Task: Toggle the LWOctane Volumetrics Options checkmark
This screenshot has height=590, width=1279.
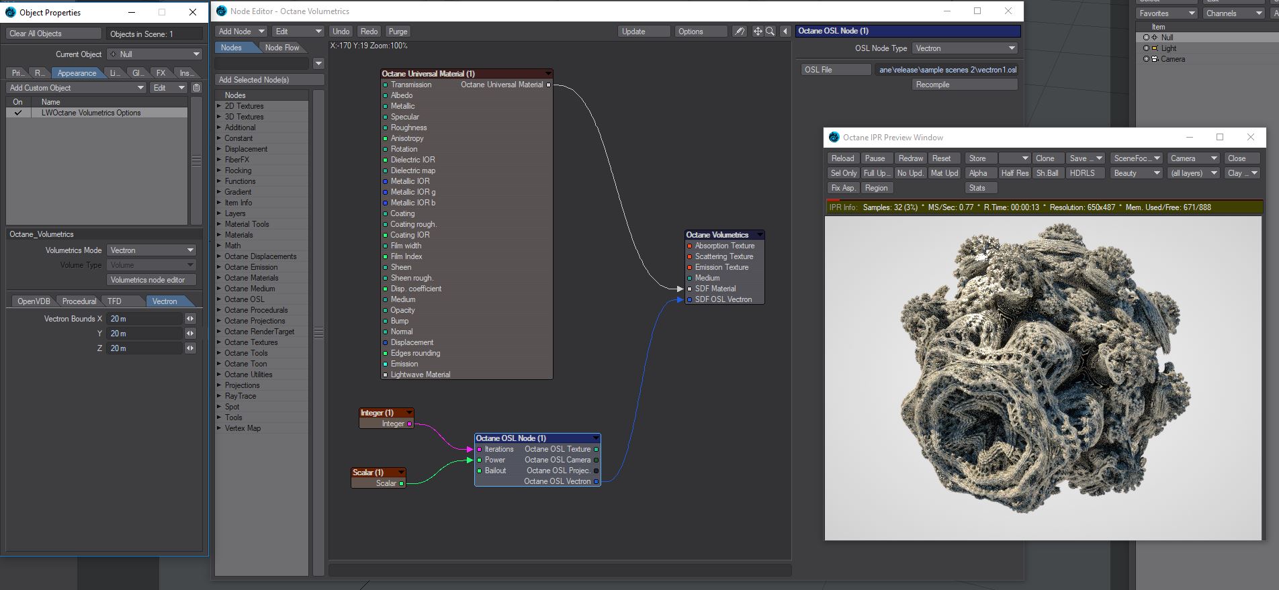Action: [18, 113]
